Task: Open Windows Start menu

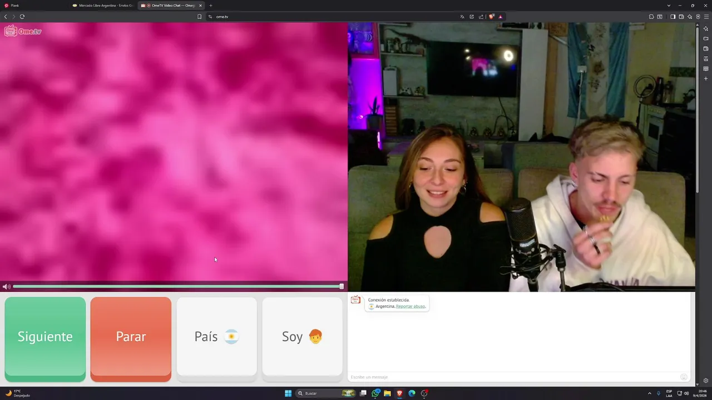Action: click(288, 393)
